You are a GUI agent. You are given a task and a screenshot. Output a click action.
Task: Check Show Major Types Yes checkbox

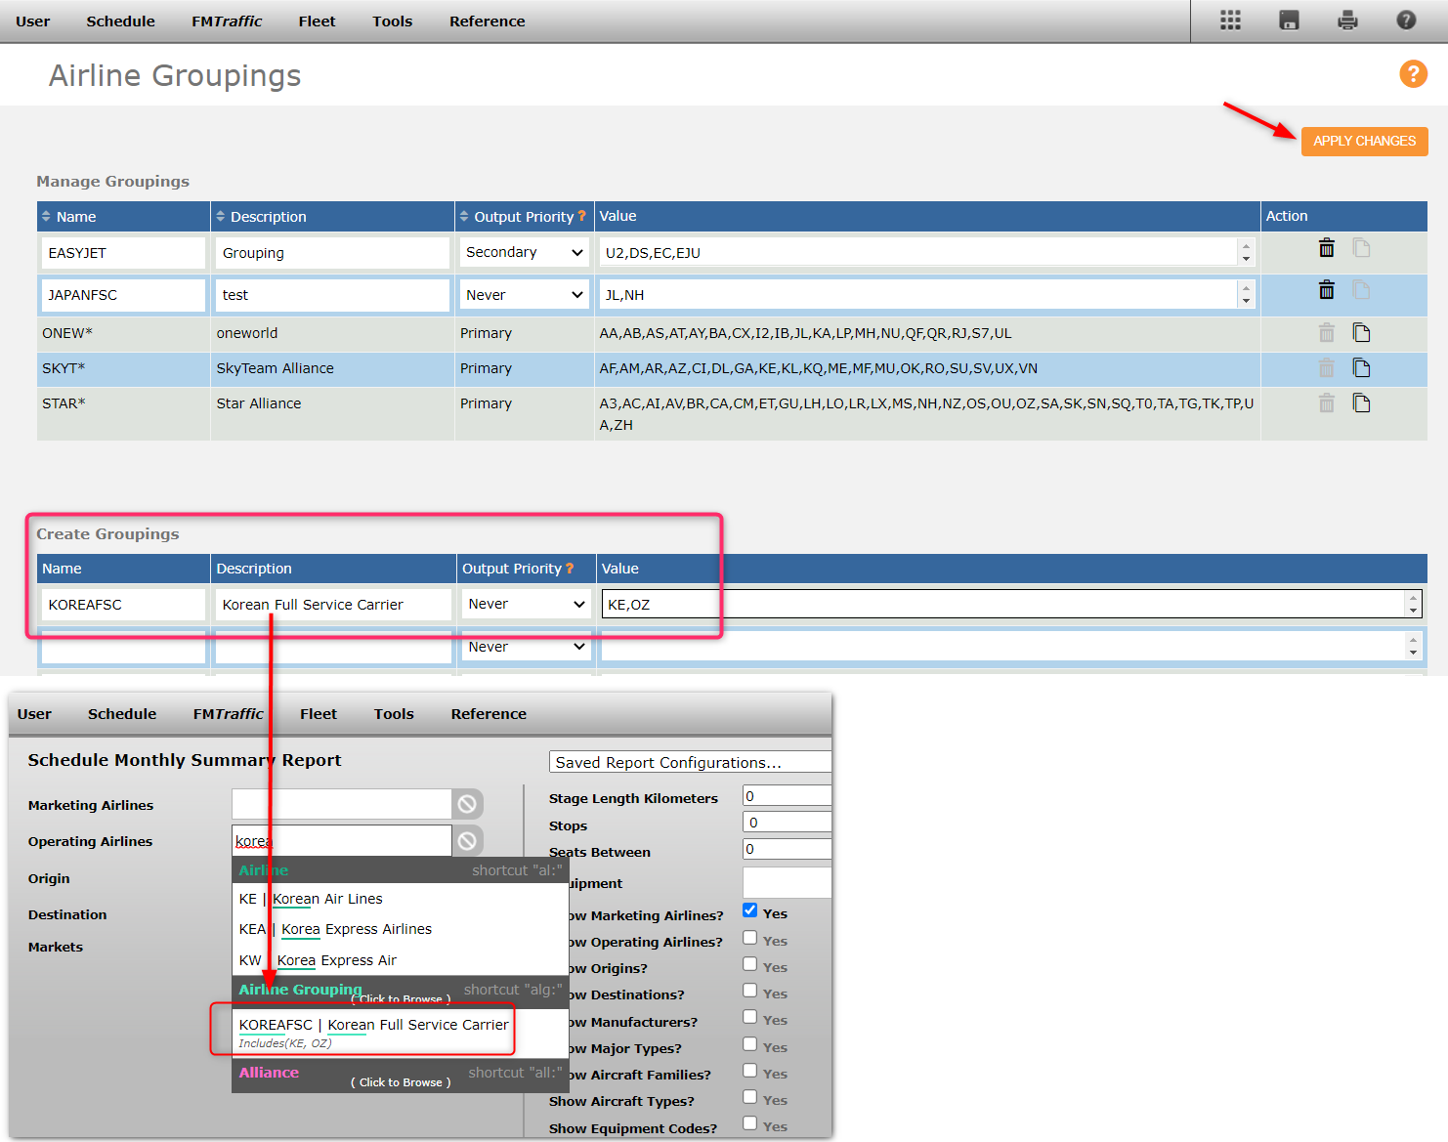click(x=749, y=1044)
